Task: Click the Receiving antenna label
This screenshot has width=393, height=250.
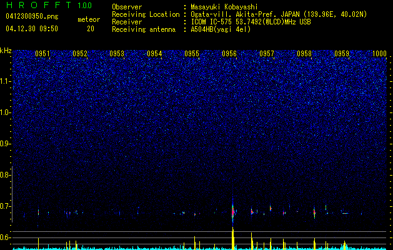Action: click(x=144, y=29)
